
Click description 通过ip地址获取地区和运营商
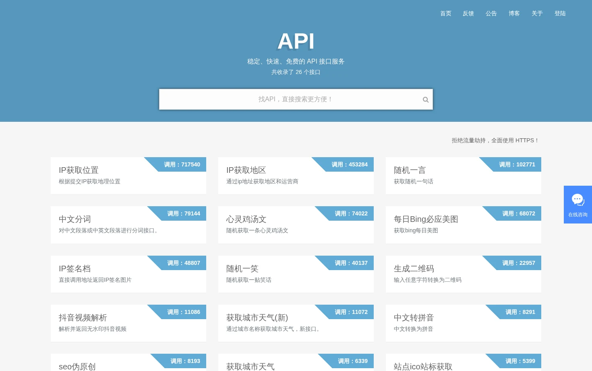[262, 181]
